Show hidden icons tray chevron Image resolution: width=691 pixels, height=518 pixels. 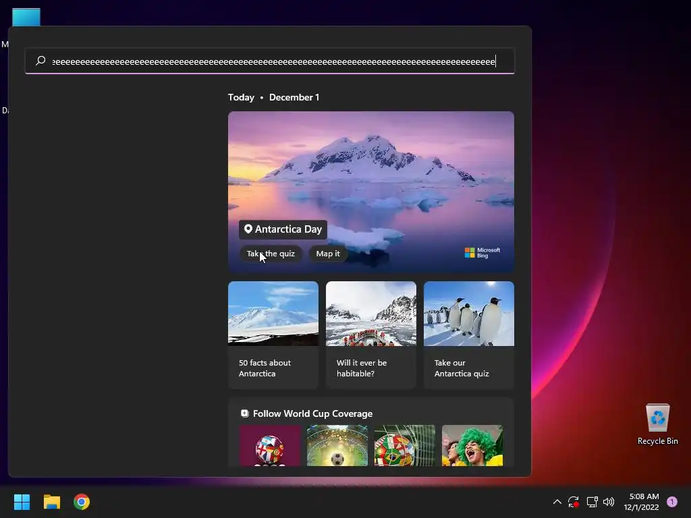pos(557,502)
